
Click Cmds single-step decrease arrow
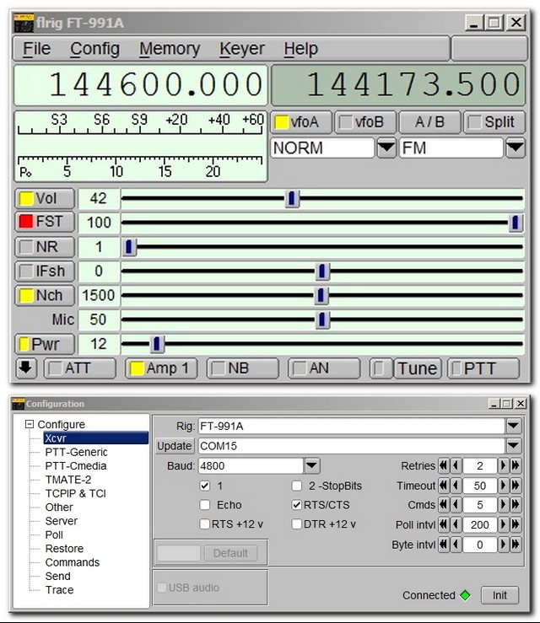[456, 505]
